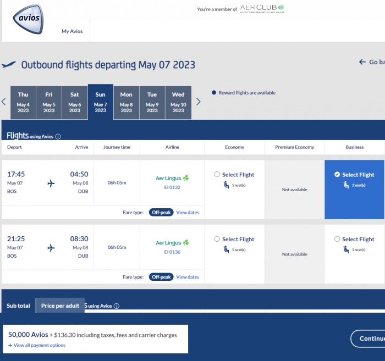Click plane icon in the 21:25 flight row

tap(51, 248)
